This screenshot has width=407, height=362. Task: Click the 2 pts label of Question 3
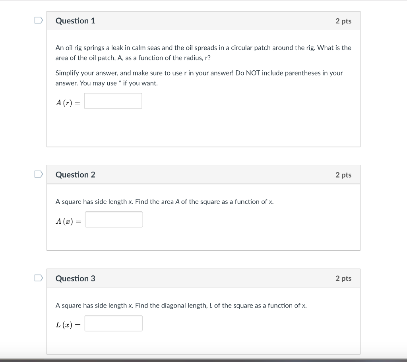coord(343,279)
